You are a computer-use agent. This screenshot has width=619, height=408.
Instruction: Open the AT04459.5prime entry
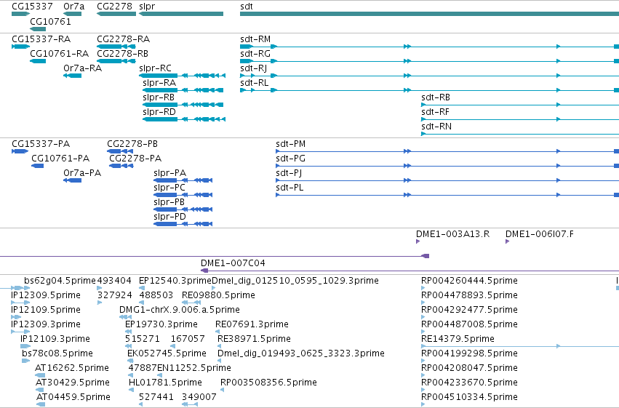point(73,397)
